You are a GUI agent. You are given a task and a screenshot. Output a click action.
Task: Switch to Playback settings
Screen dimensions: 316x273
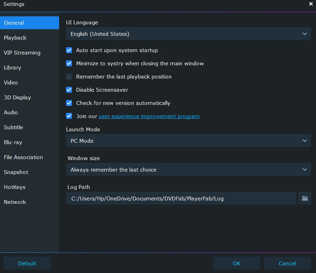30,38
